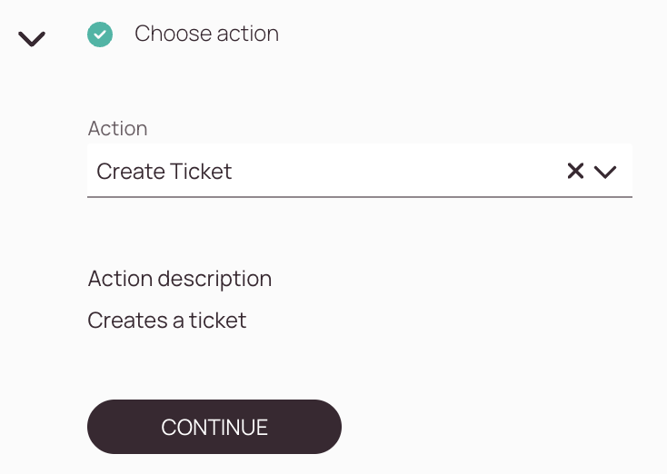Toggle step panel with left chevron icon
Screen dimensions: 667x474
coord(32,39)
